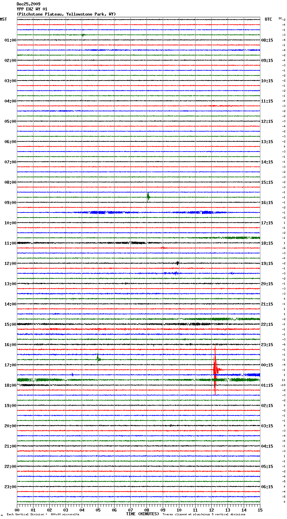Viewport: 287px width, 519px height.
Task: Click the 01:15 UTC time label
Action: (267, 385)
